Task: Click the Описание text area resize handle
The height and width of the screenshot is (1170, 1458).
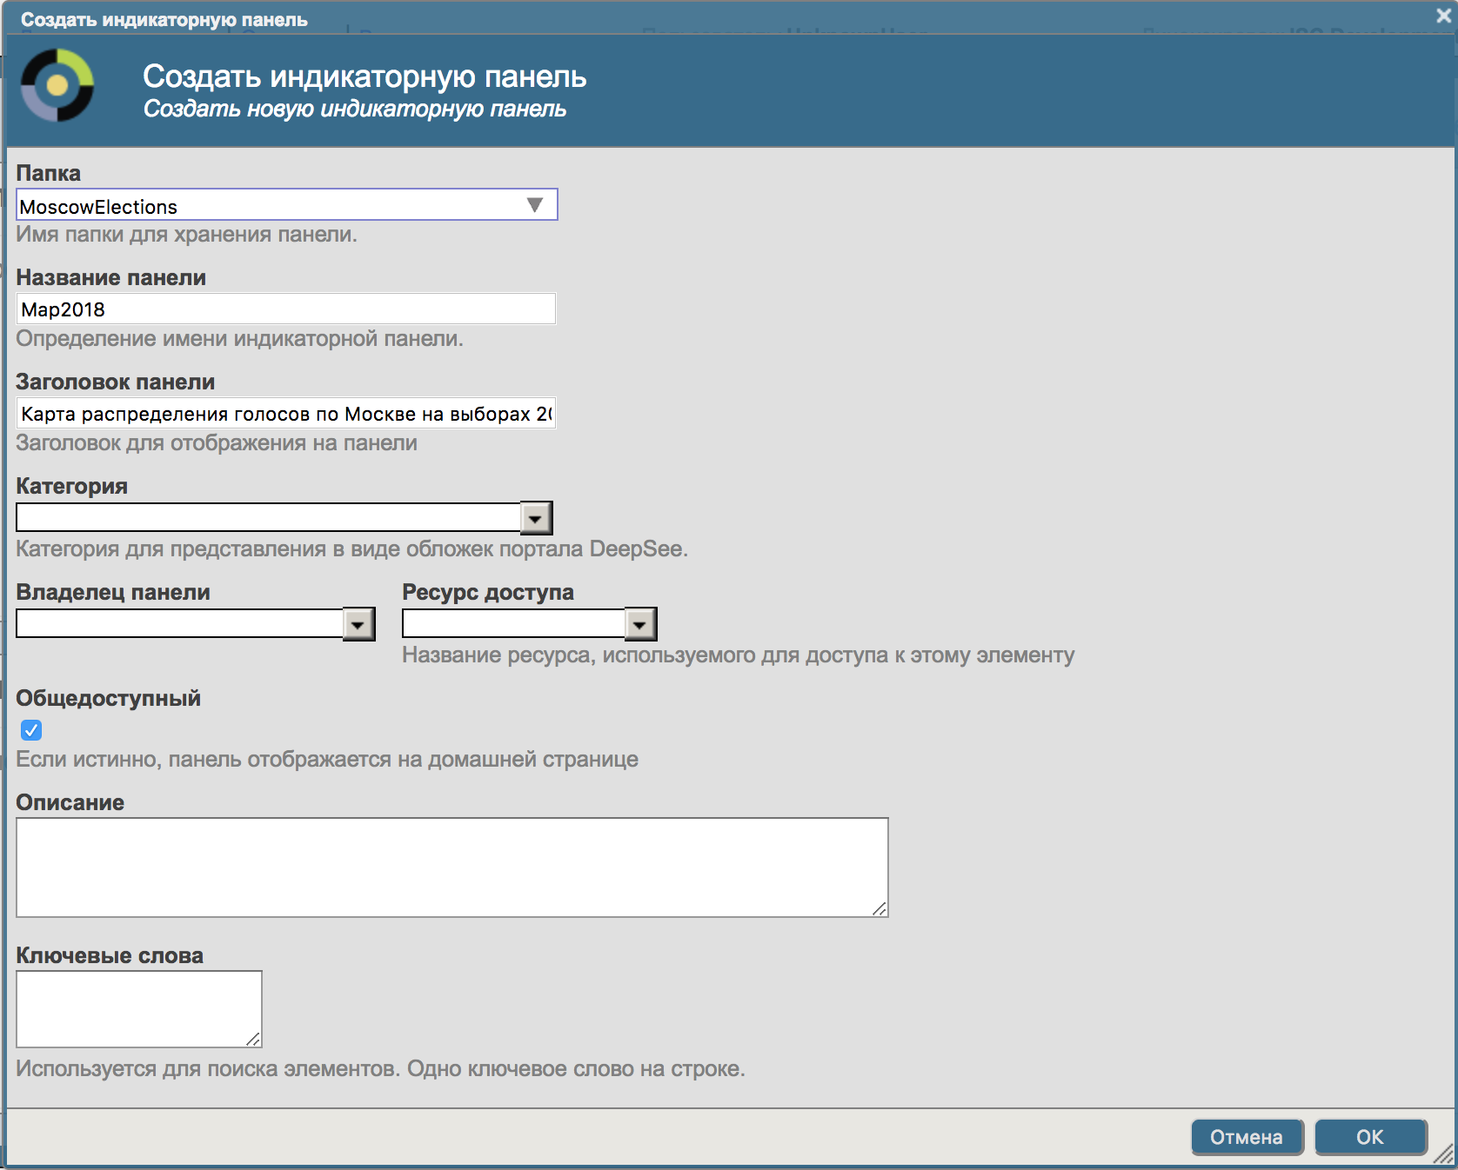Action: [879, 908]
